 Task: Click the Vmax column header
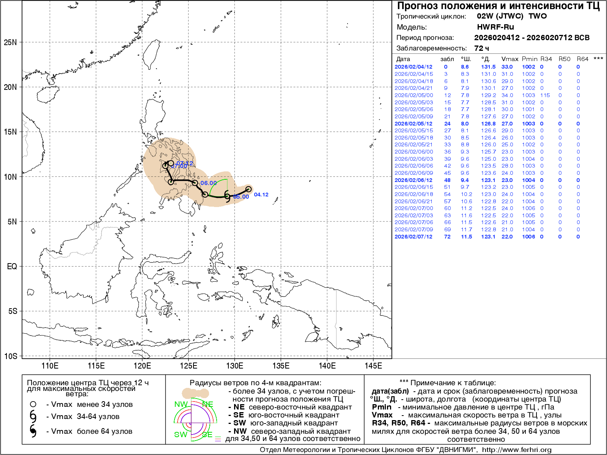(x=510, y=59)
